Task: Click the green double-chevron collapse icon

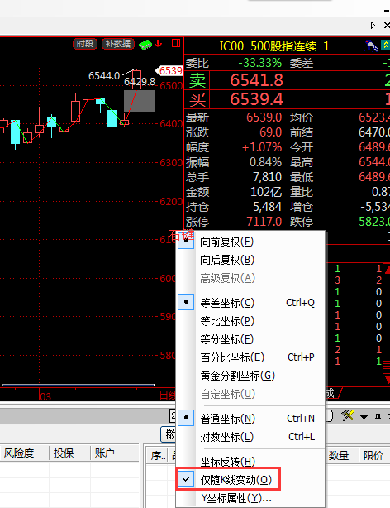Action: pyautogui.click(x=386, y=46)
